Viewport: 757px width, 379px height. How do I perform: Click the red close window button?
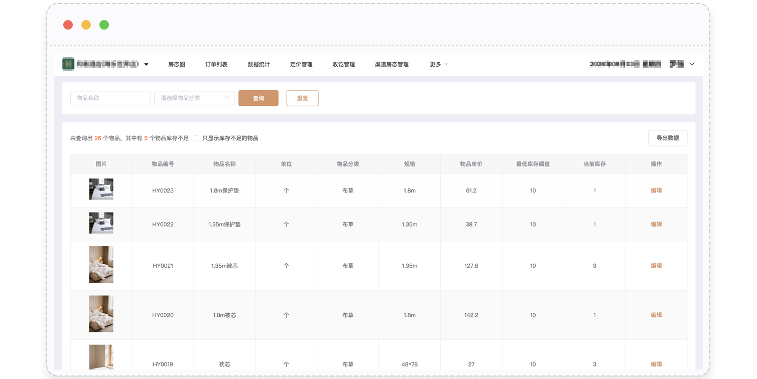(x=68, y=25)
